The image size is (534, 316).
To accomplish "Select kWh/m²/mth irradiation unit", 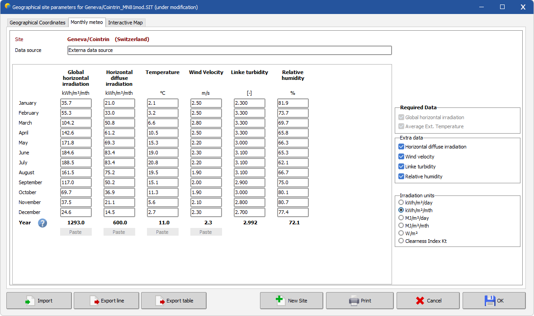I will (401, 210).
